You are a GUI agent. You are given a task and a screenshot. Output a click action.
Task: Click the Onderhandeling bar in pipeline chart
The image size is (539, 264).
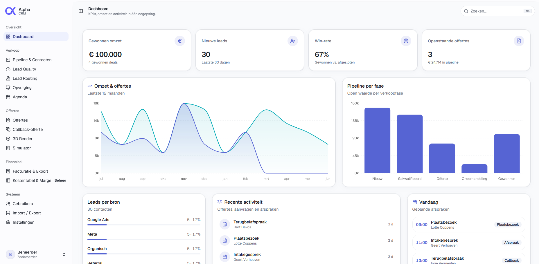(x=475, y=169)
